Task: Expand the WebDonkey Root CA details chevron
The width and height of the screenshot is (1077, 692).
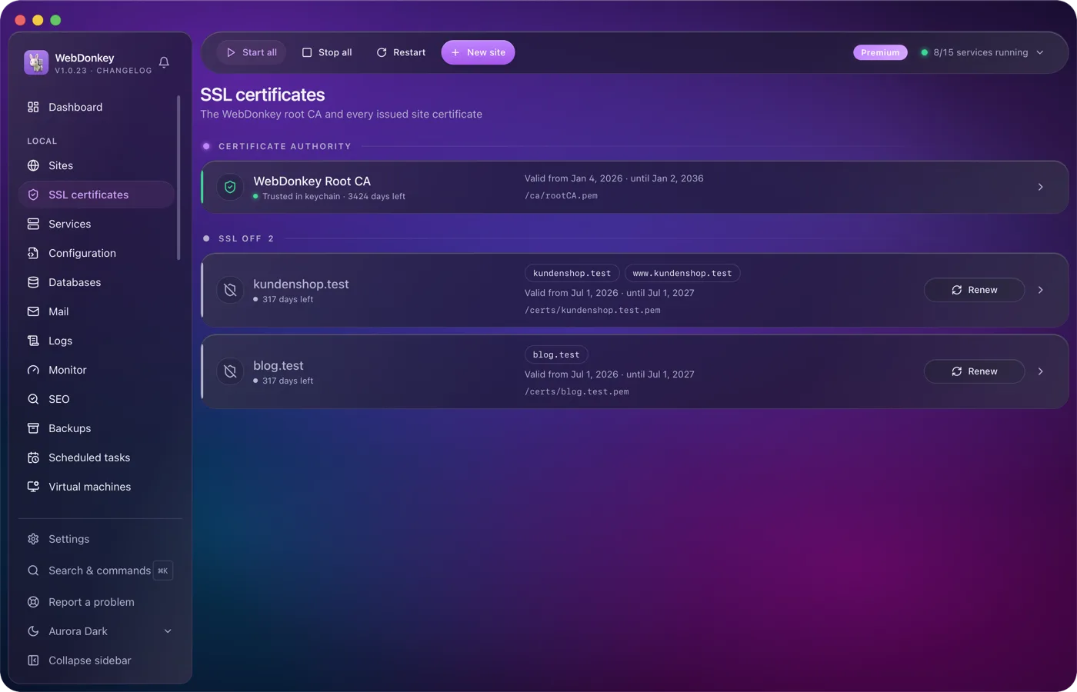Action: (x=1040, y=187)
